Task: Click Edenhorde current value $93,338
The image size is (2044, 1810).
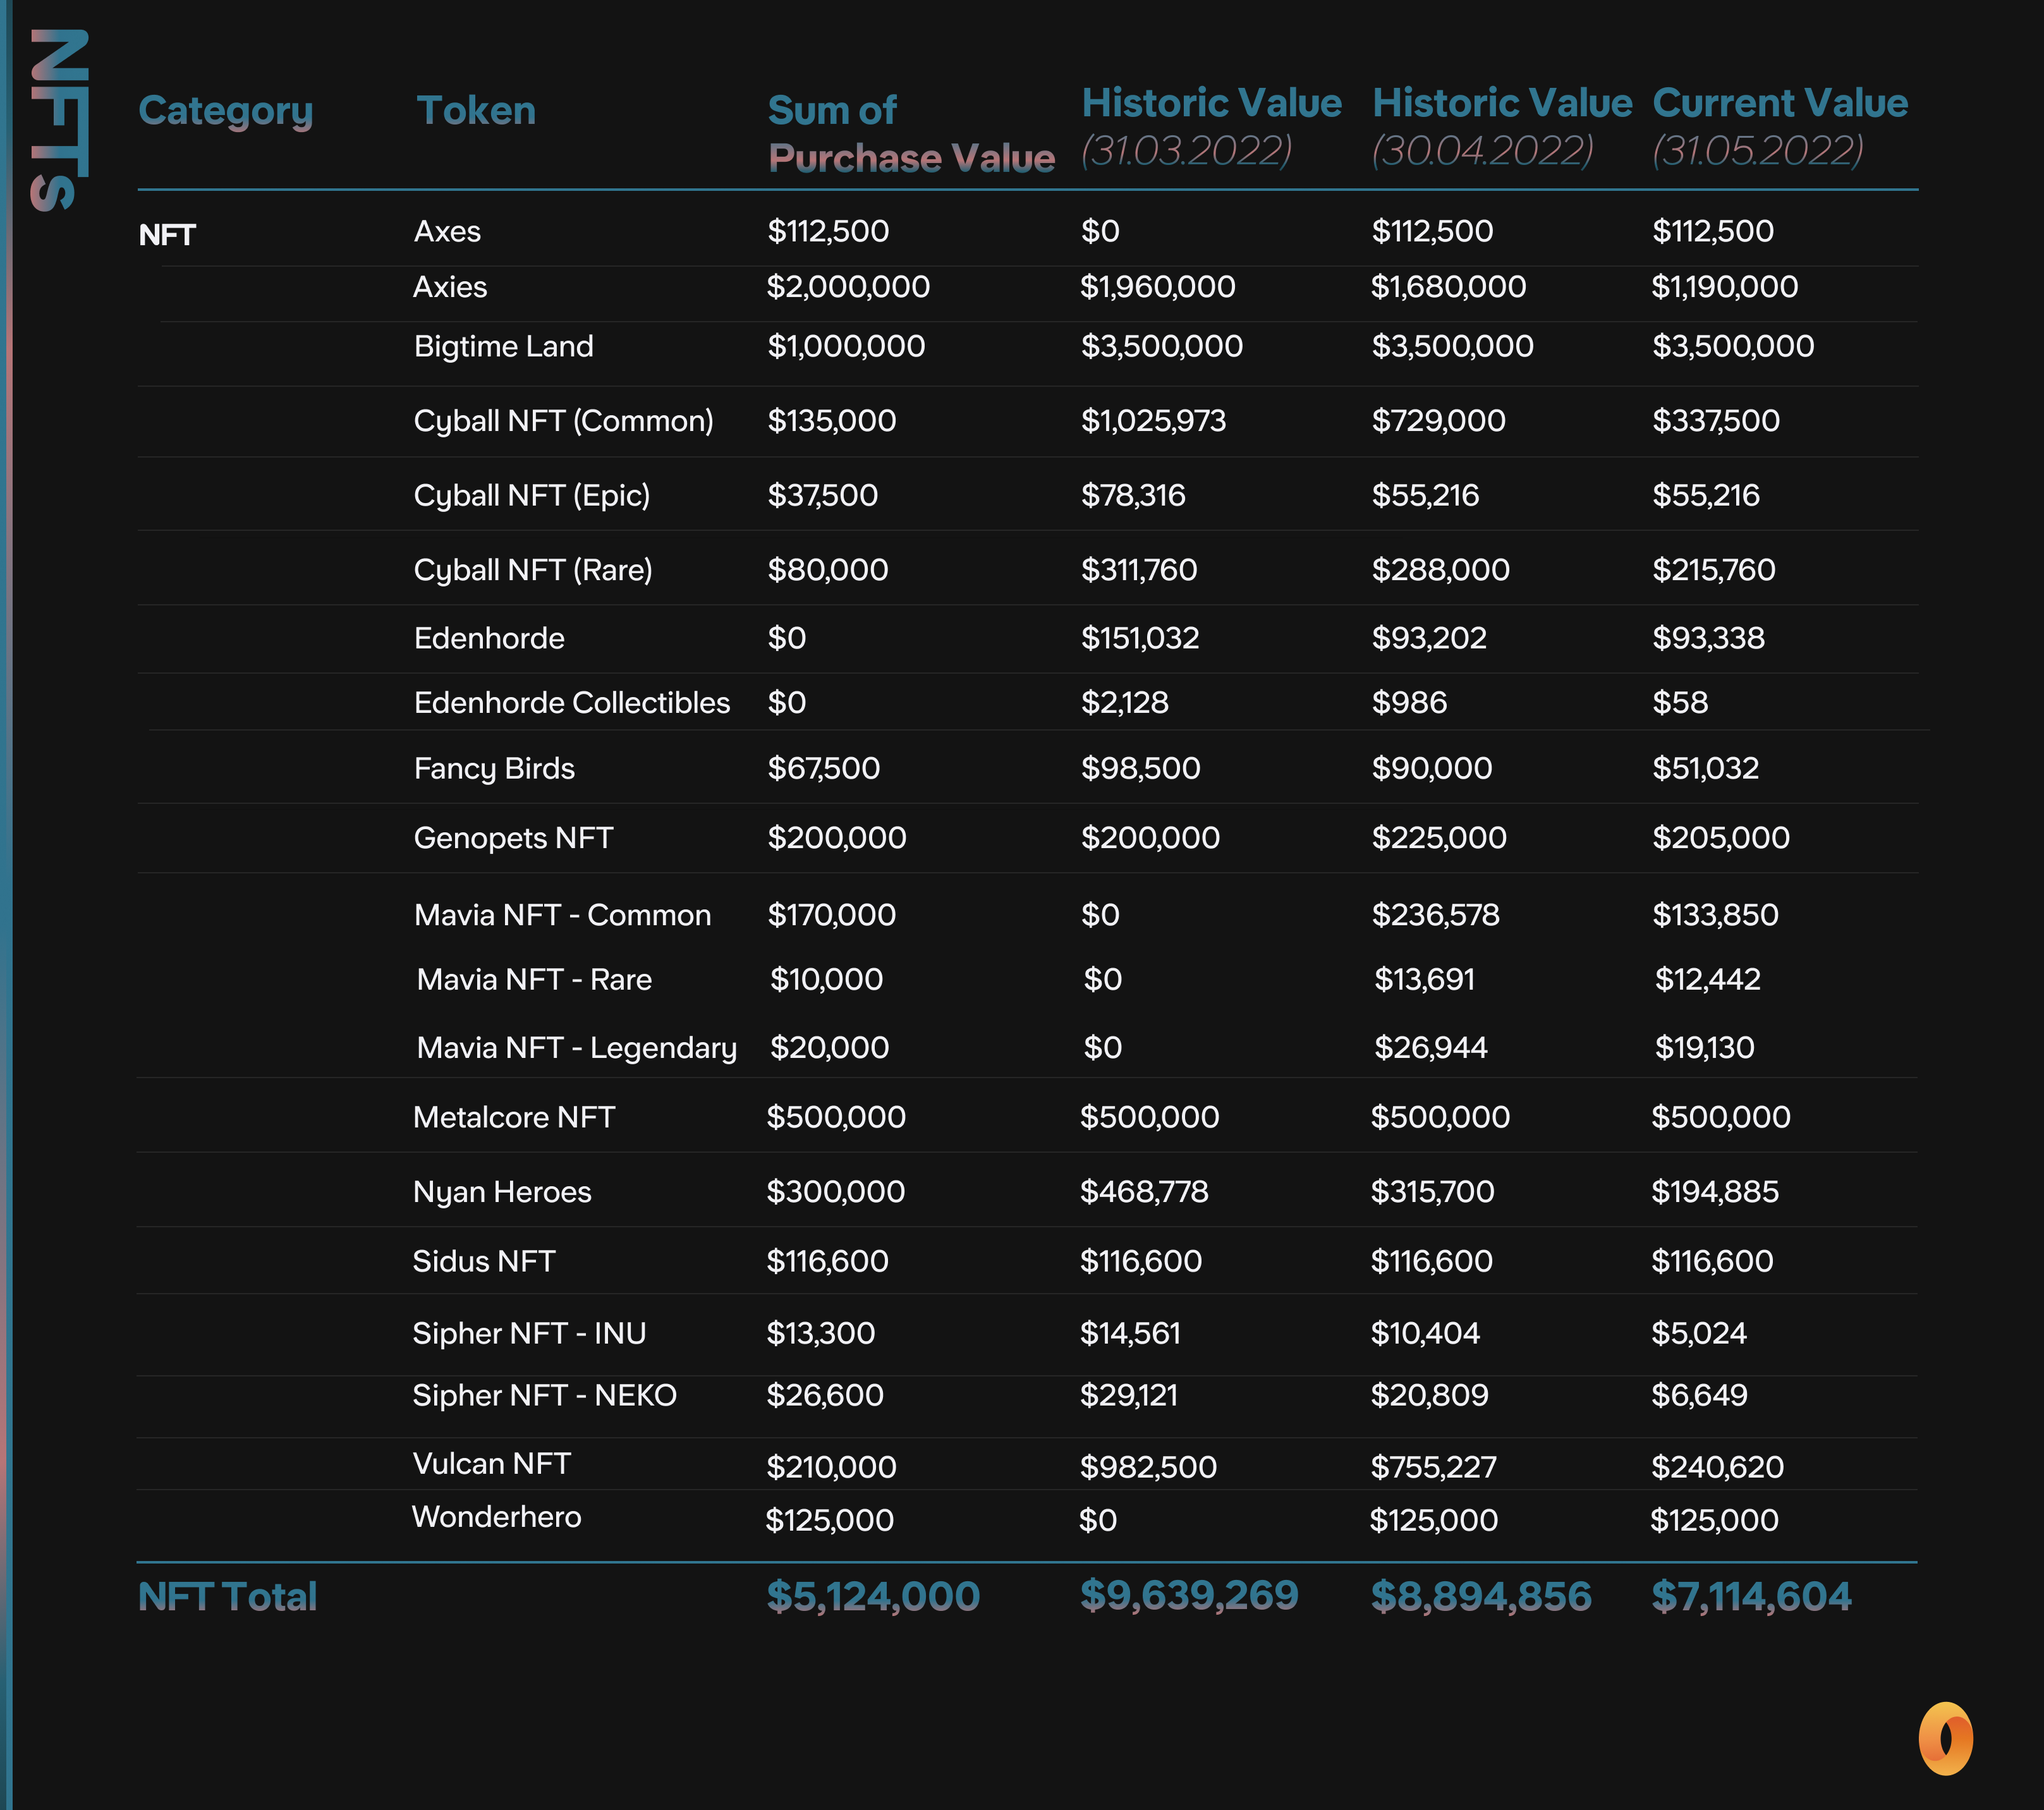Action: [x=1708, y=638]
